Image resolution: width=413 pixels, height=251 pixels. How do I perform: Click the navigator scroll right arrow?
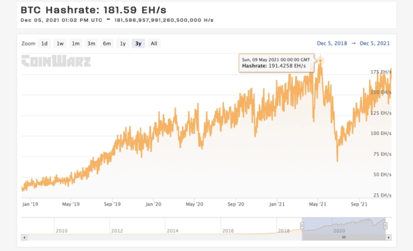(x=388, y=237)
